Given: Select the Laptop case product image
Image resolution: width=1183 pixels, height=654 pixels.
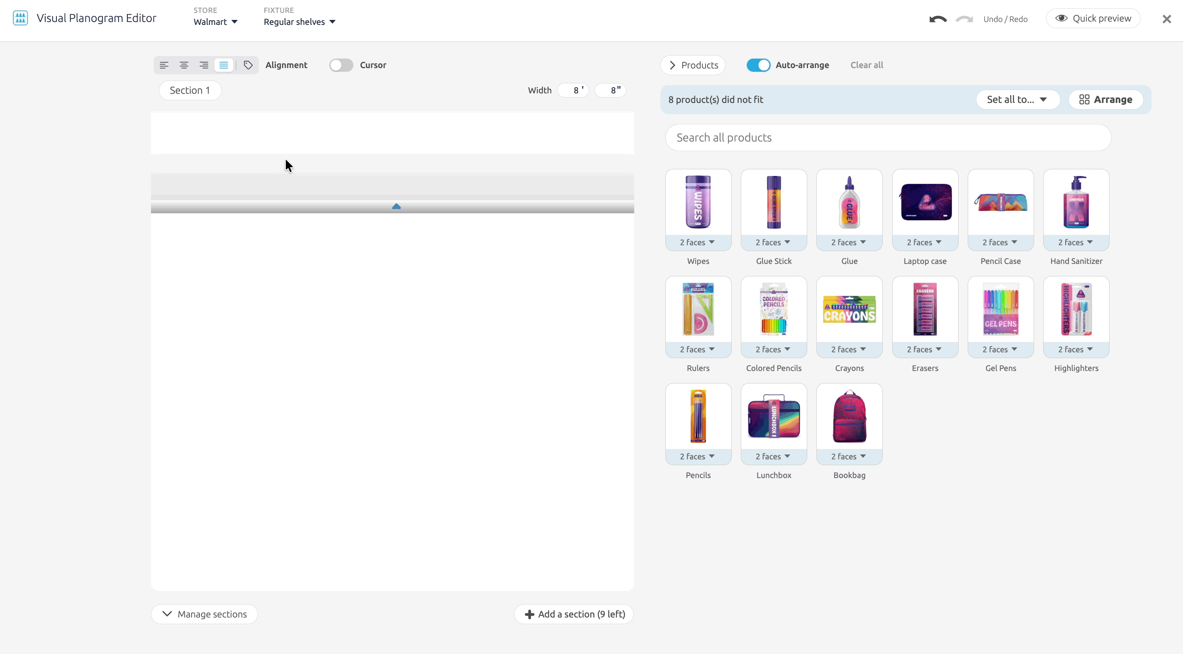Looking at the screenshot, I should tap(925, 202).
